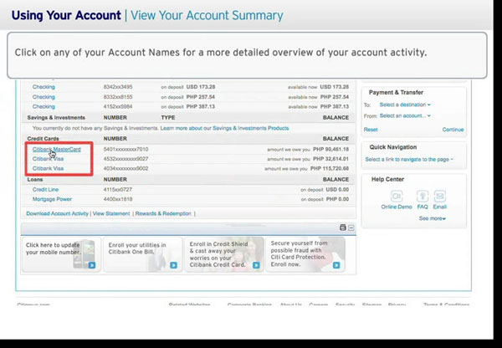Click the printer icon above the promo cards

pyautogui.click(x=342, y=228)
